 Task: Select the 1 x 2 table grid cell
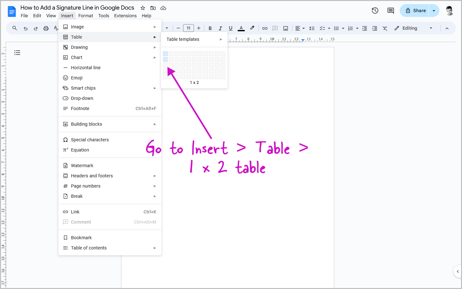click(x=165, y=59)
